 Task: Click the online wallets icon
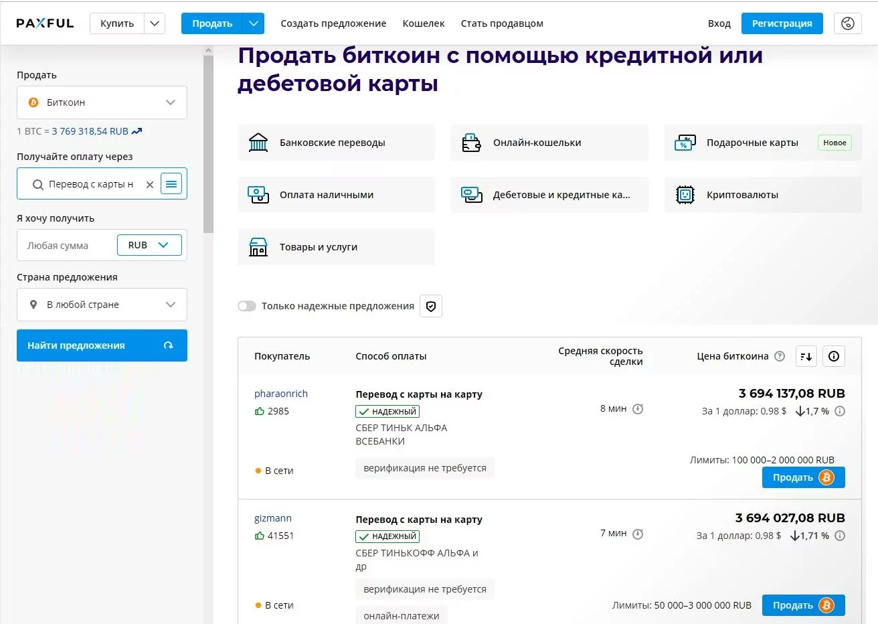pyautogui.click(x=471, y=143)
